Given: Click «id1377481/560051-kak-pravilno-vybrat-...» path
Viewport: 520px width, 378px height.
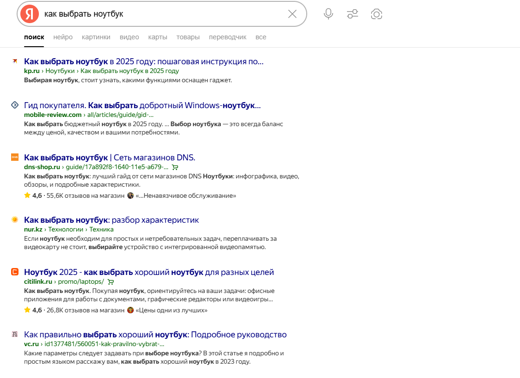Looking at the screenshot, I should click(105, 344).
